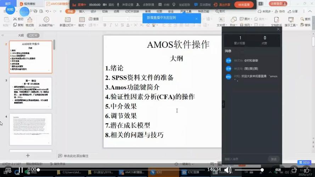Click the like thumbs-up icon on video
This screenshot has height=177, width=315.
[x=306, y=170]
